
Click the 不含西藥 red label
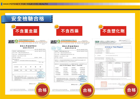point(69,31)
